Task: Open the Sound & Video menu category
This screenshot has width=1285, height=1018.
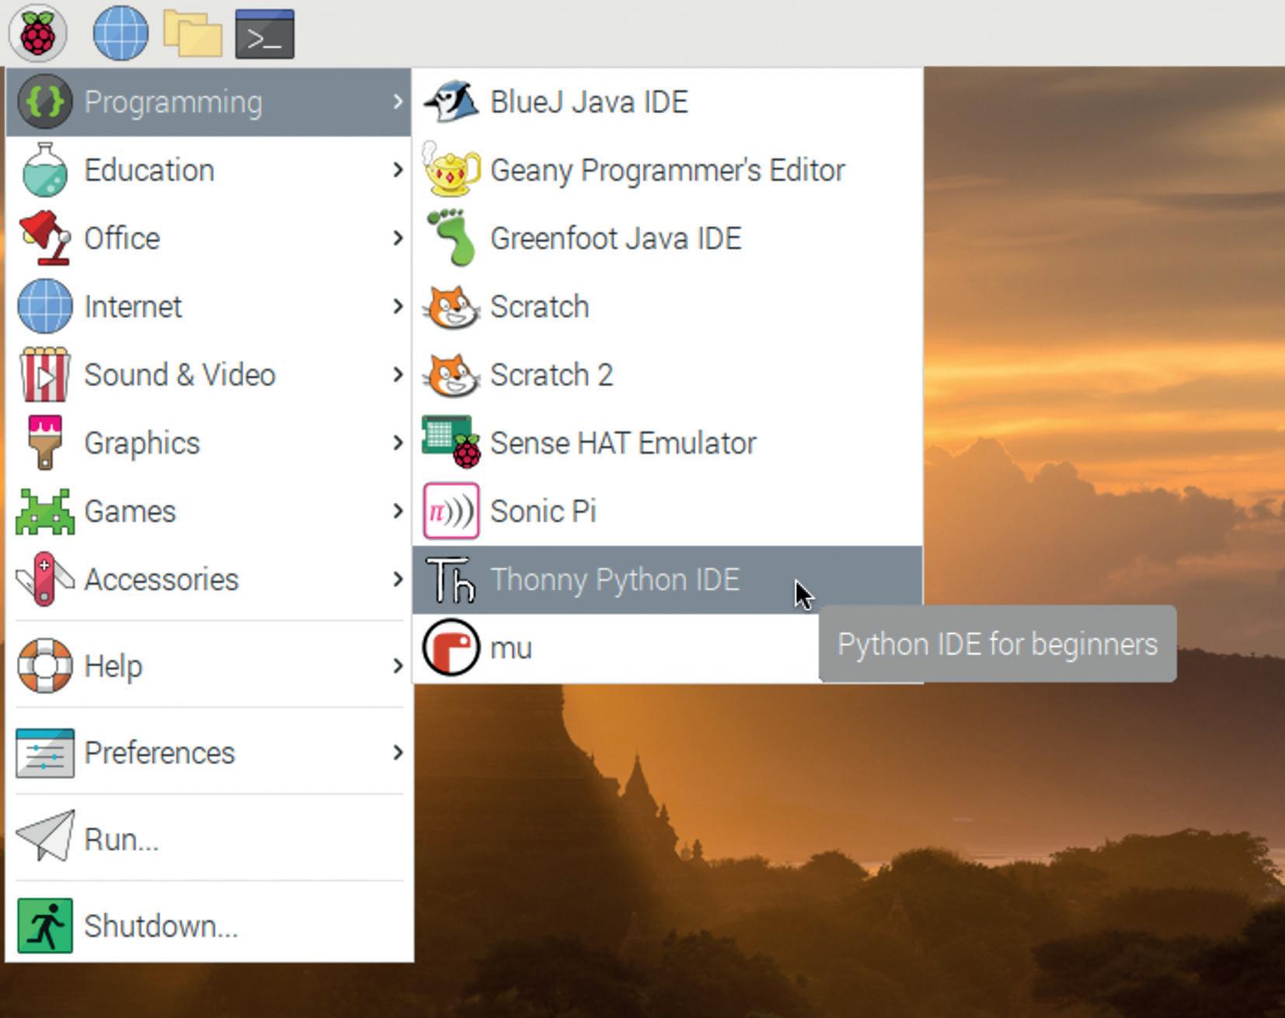Action: [208, 374]
